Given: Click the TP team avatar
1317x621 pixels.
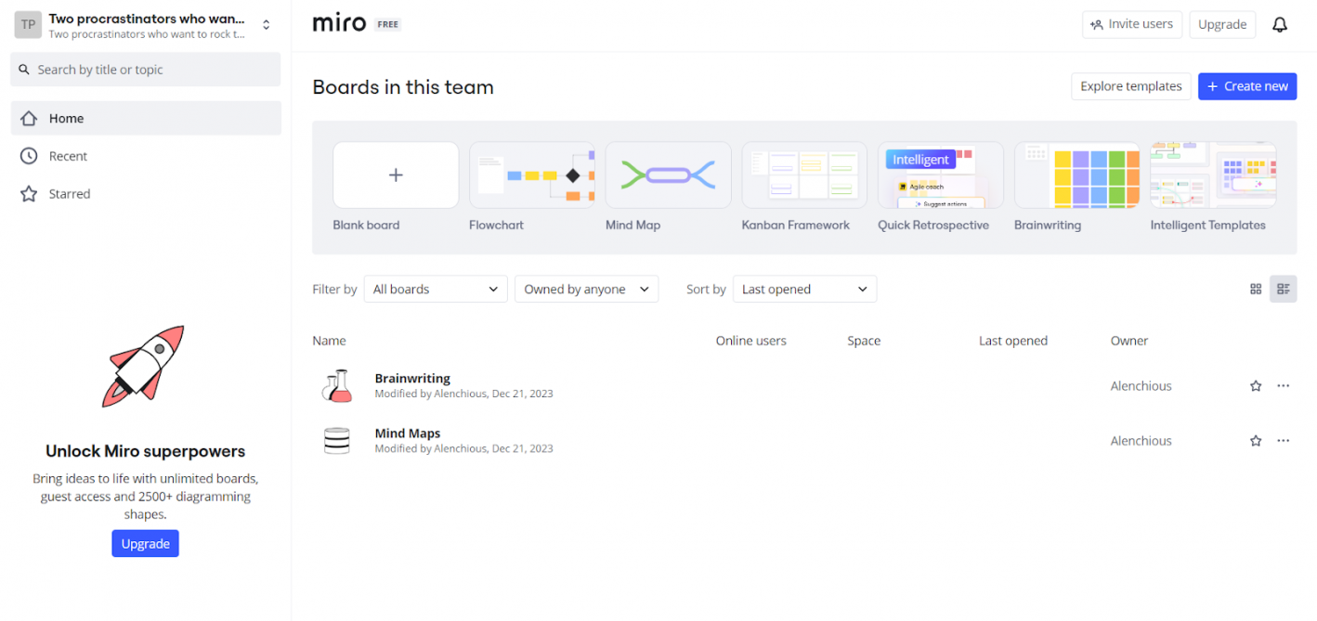Looking at the screenshot, I should click(29, 25).
